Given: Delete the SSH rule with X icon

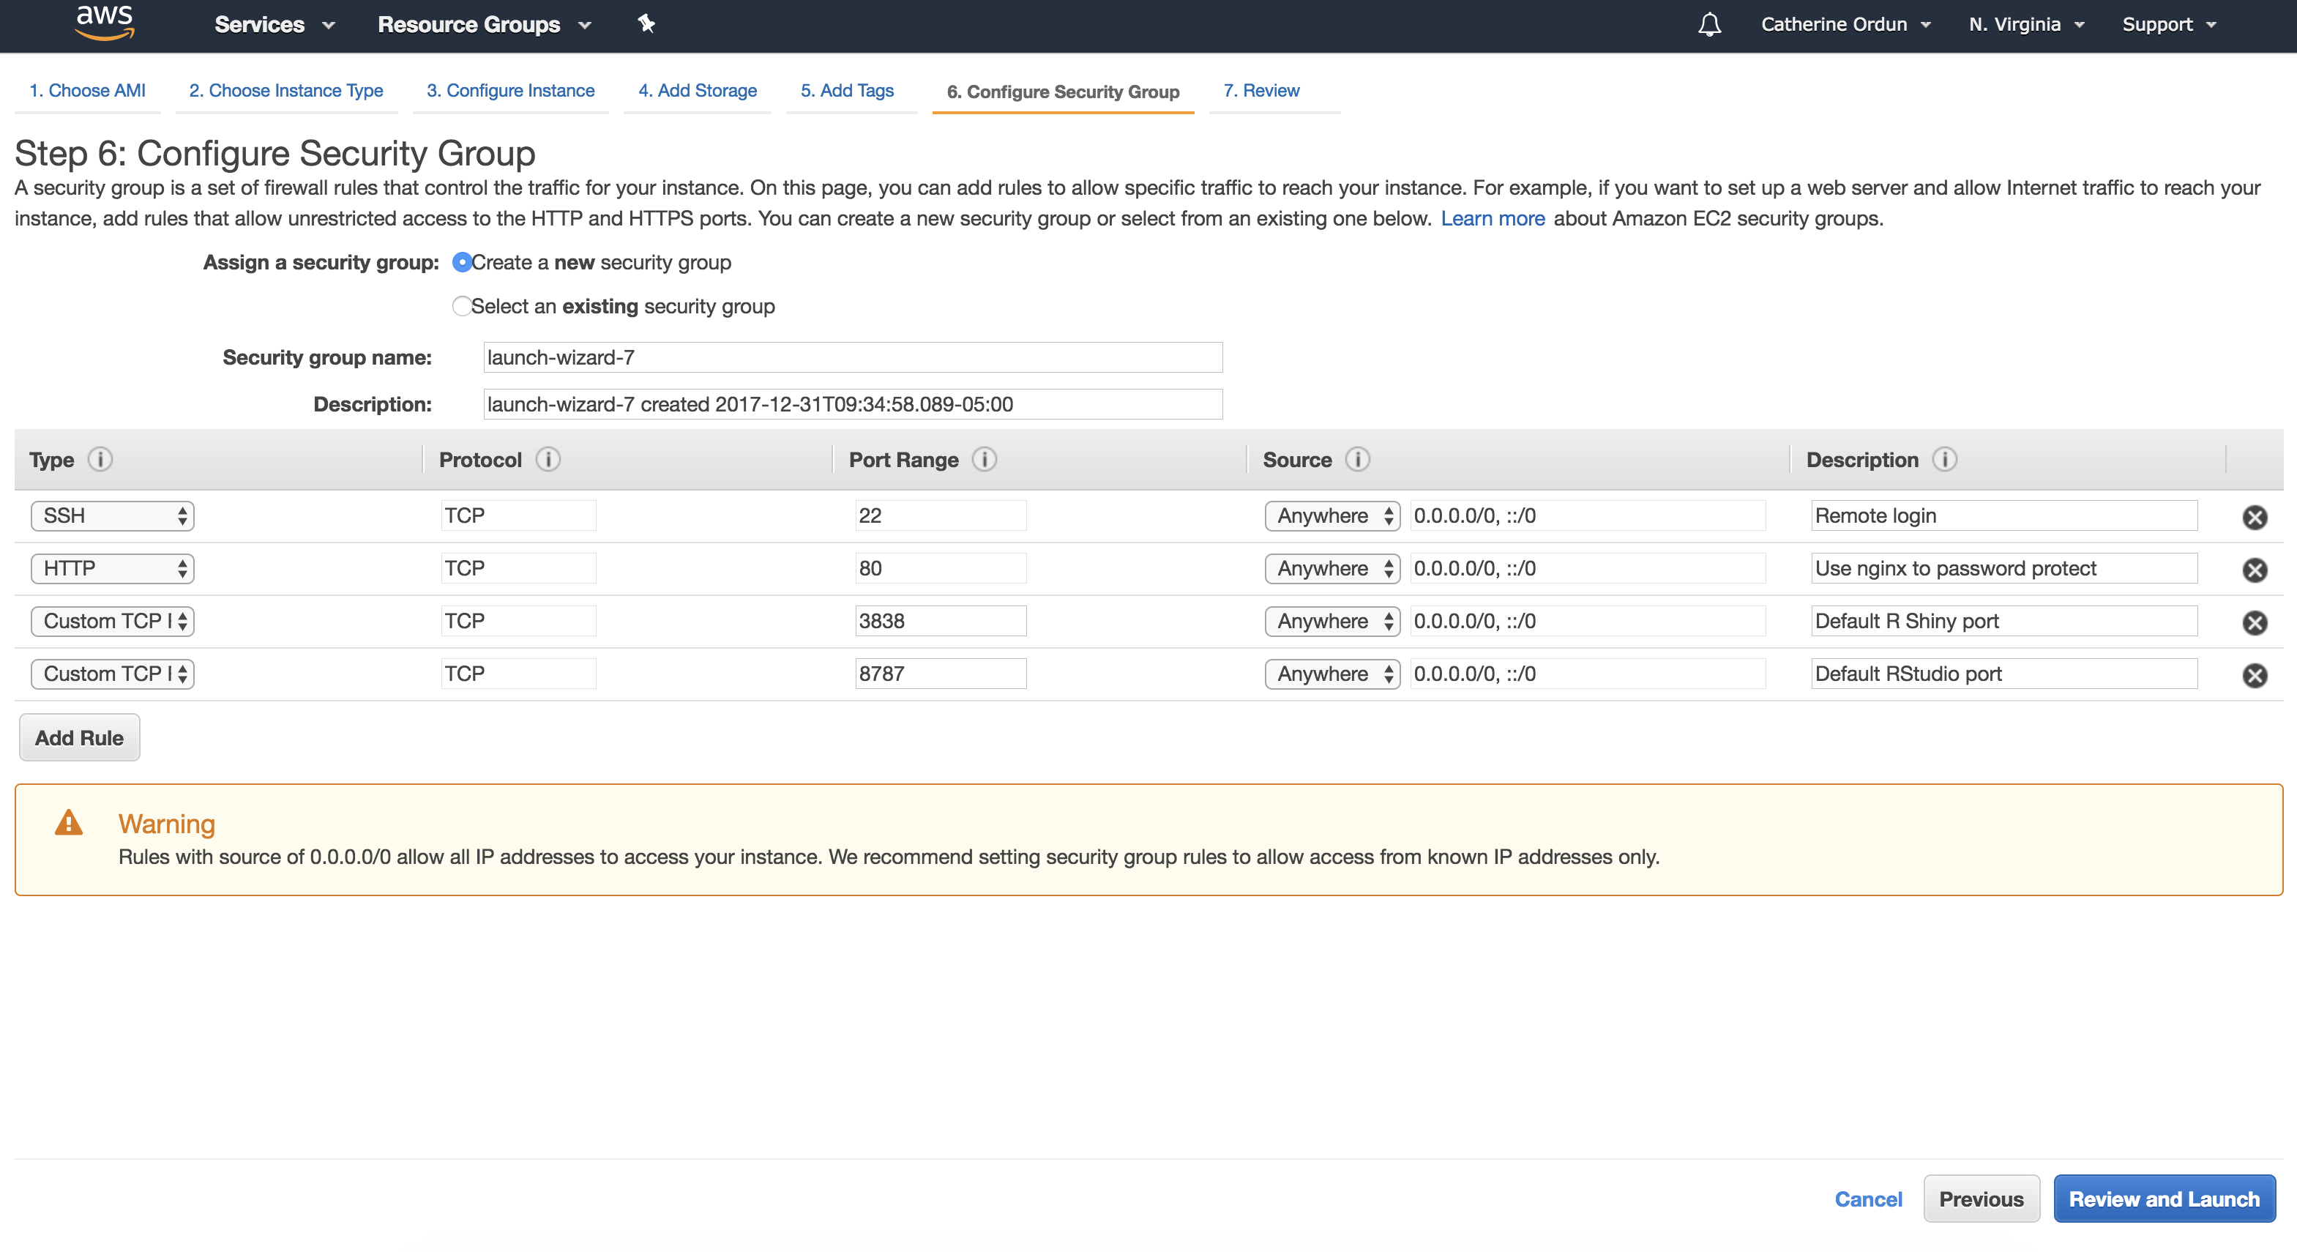Looking at the screenshot, I should pos(2255,517).
